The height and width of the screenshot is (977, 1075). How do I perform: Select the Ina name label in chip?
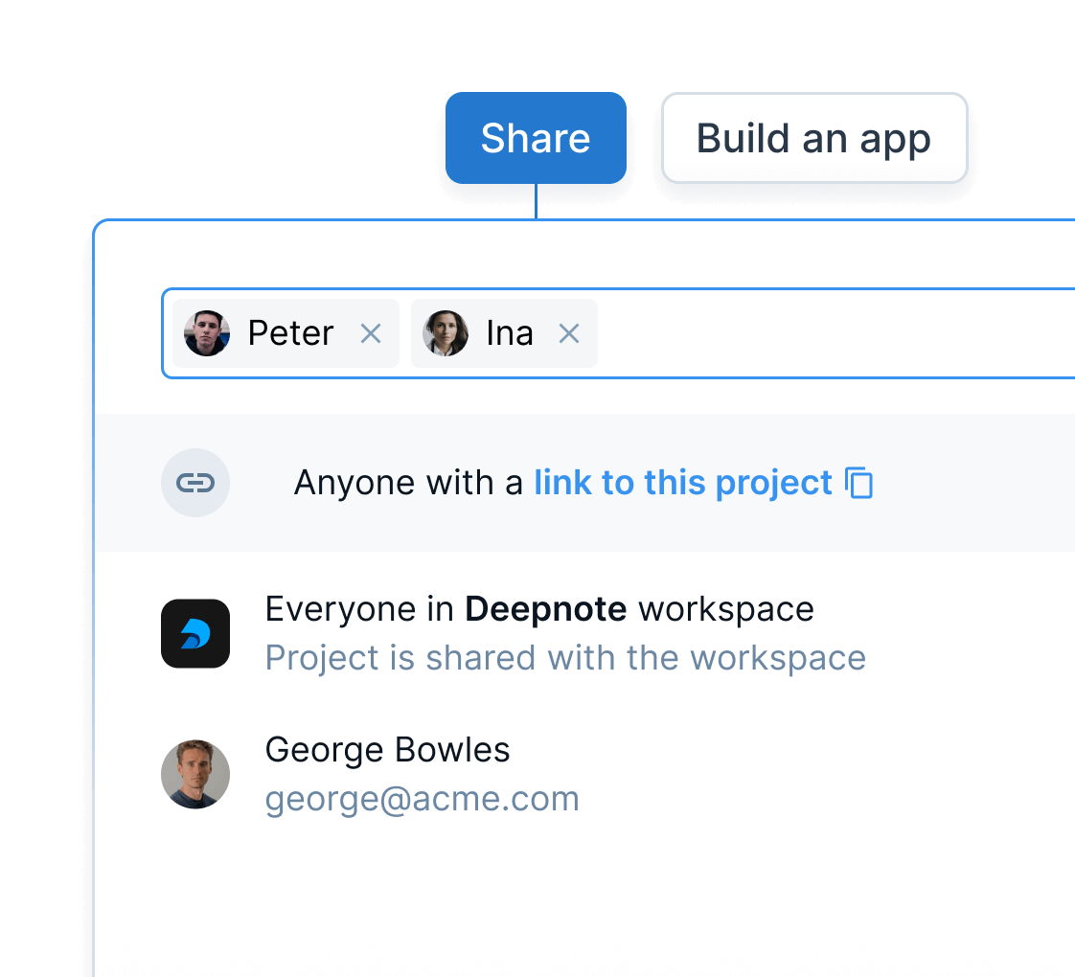point(510,333)
